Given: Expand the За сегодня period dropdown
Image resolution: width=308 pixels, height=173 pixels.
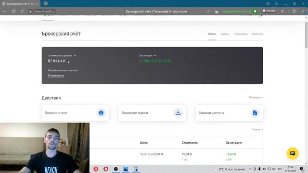Looking at the screenshot, I should [147, 56].
